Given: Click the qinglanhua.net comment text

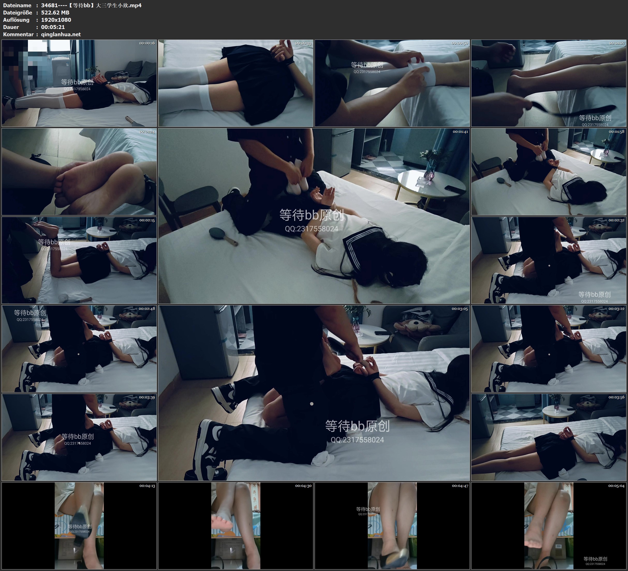Looking at the screenshot, I should 61,34.
